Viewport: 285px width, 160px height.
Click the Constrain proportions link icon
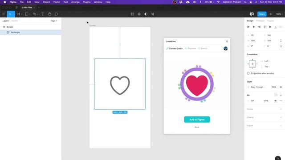(281, 40)
